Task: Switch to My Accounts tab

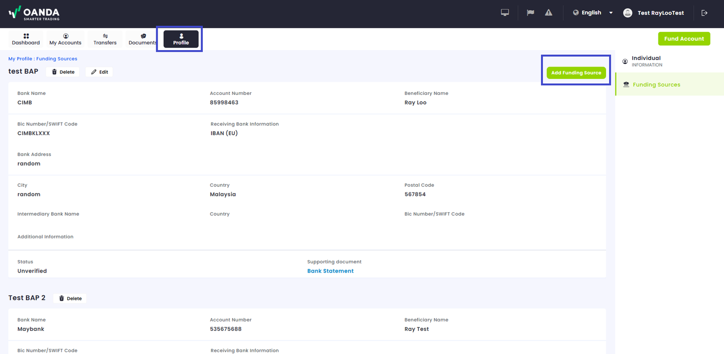Action: click(x=66, y=39)
